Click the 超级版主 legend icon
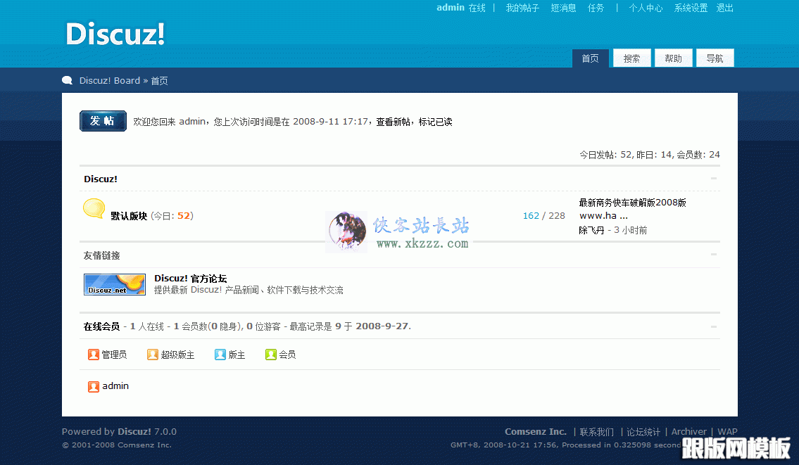 (x=152, y=355)
